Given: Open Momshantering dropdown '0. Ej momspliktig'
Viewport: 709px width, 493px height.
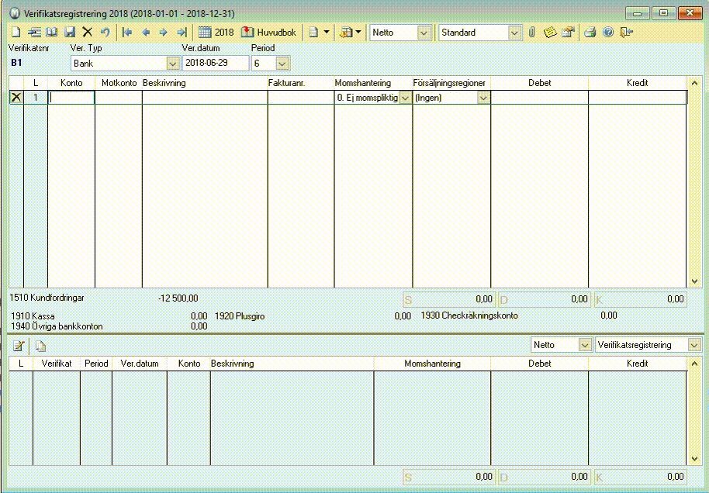Looking at the screenshot, I should (x=406, y=98).
